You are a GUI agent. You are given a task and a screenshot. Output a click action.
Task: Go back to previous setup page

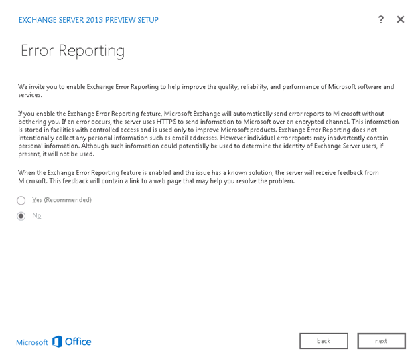point(324,341)
